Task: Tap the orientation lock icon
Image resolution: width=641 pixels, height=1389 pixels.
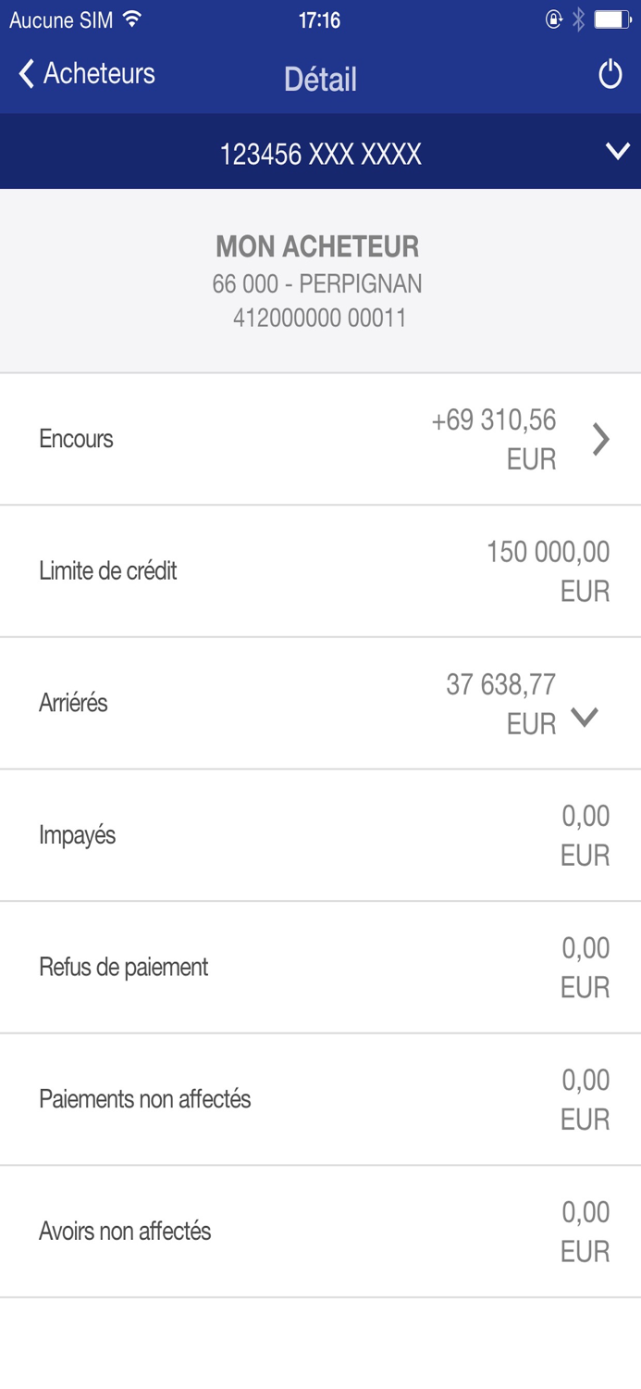Action: tap(555, 16)
